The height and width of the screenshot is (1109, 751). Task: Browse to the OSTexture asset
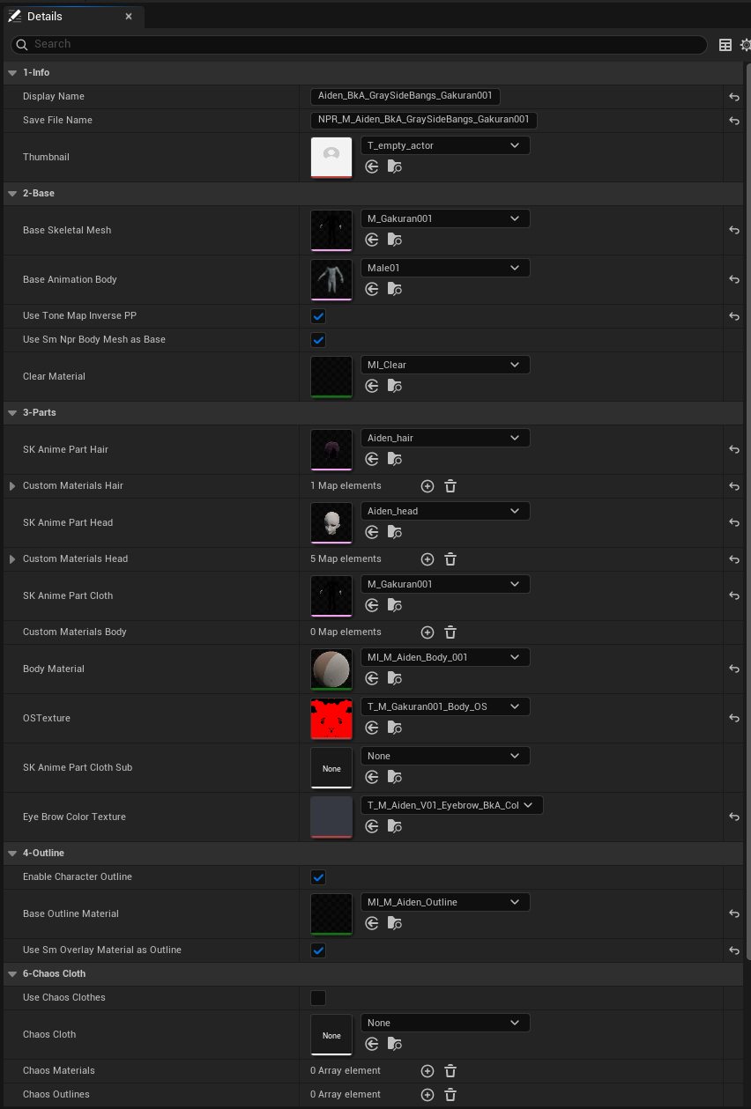pyautogui.click(x=394, y=728)
